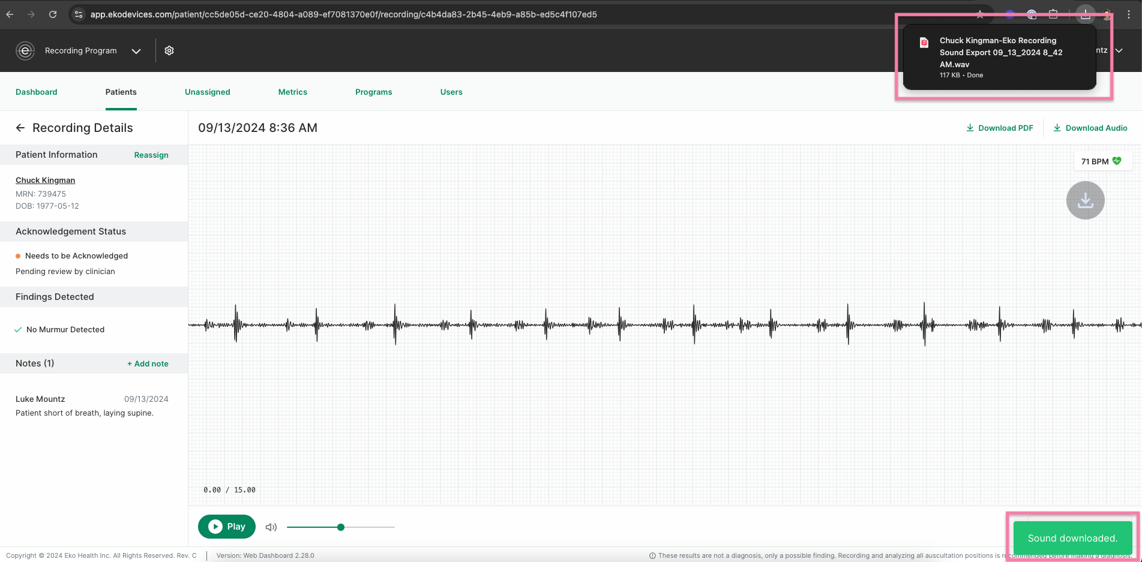Switch to the Patients tab
This screenshot has height=562, width=1142.
tap(121, 92)
